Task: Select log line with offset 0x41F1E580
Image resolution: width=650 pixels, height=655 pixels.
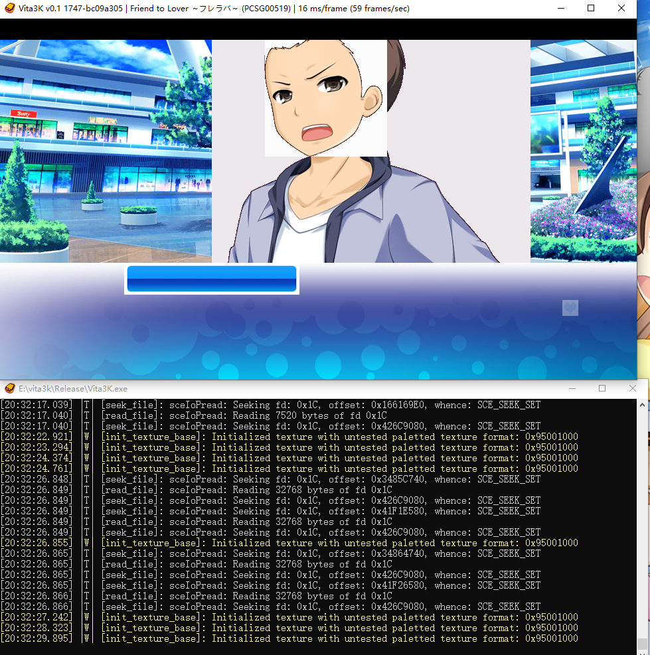Action: tap(270, 511)
